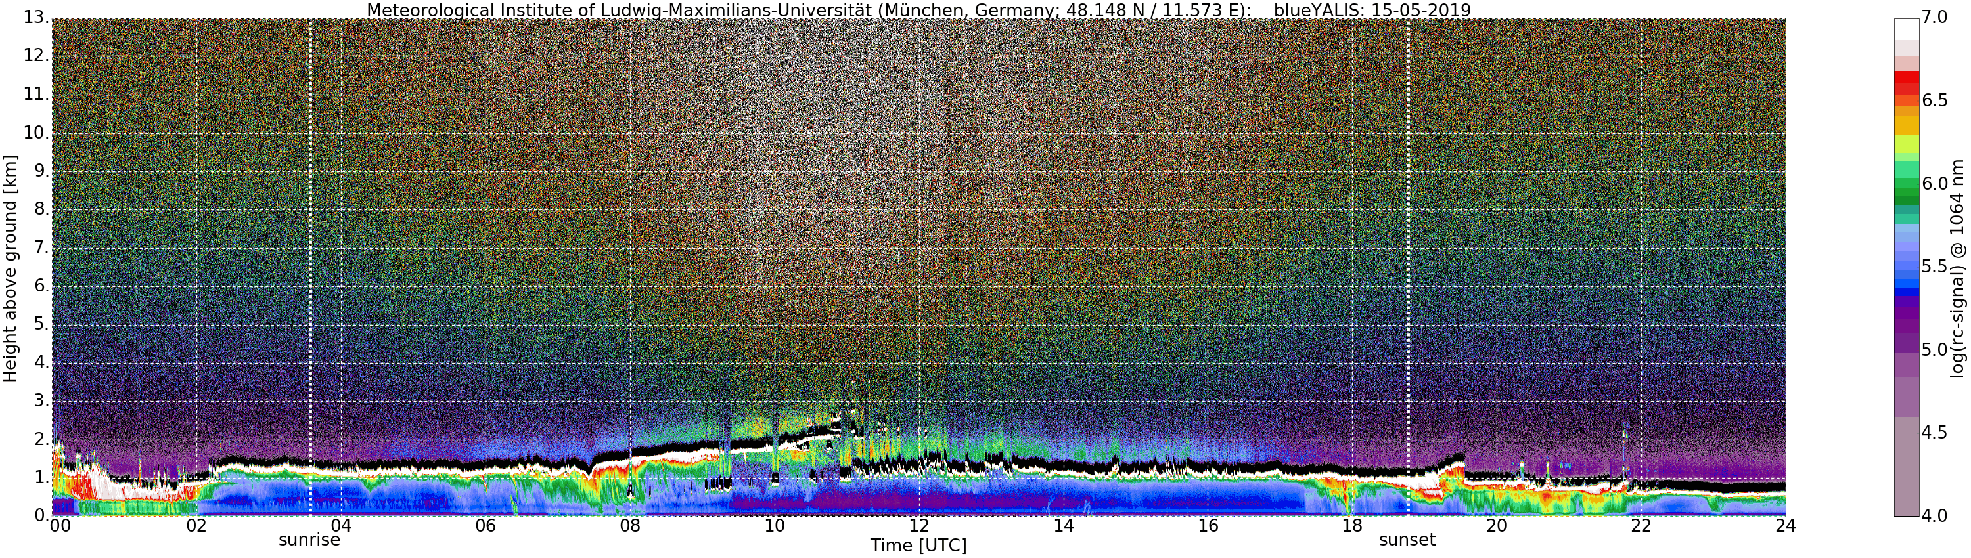
Task: Click the '10.' height axis tick
Action: (35, 132)
